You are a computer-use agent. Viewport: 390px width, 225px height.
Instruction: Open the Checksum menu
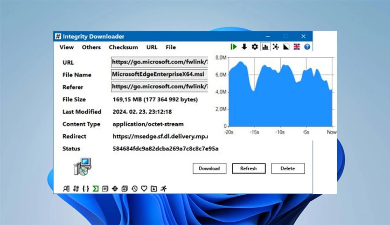tap(123, 47)
